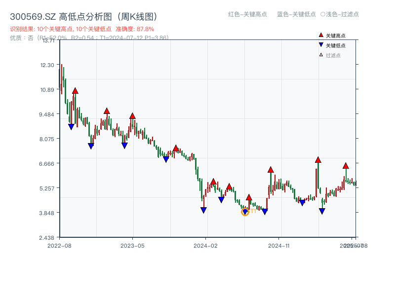Click the 2024-11 x-axis date label
The image size is (395, 296).
tap(278, 245)
